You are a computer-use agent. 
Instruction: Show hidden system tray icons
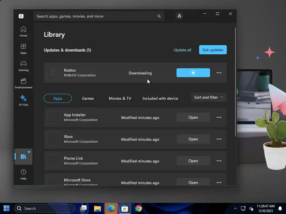[235, 208]
